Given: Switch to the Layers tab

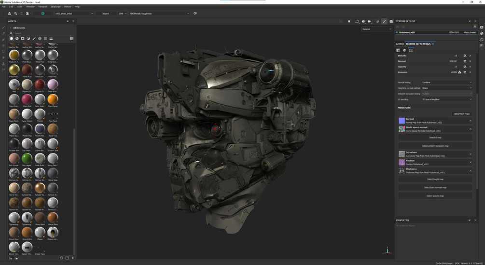Looking at the screenshot, I should (x=400, y=44).
